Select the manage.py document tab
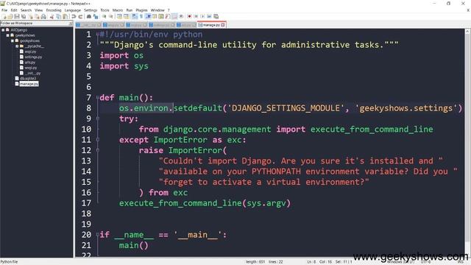The image size is (471, 265). pyautogui.click(x=211, y=25)
